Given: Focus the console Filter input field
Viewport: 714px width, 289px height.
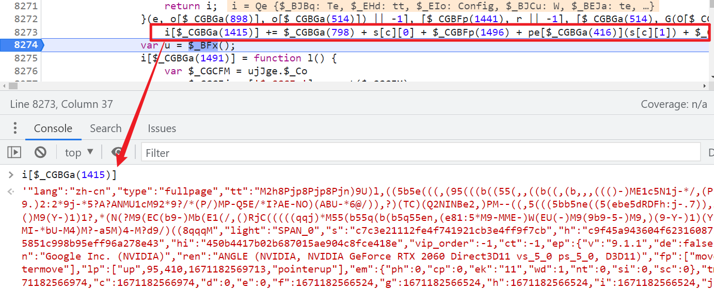Looking at the screenshot, I should point(421,153).
